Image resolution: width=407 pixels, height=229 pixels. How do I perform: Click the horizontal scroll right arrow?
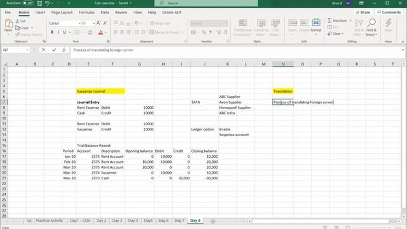click(x=399, y=221)
